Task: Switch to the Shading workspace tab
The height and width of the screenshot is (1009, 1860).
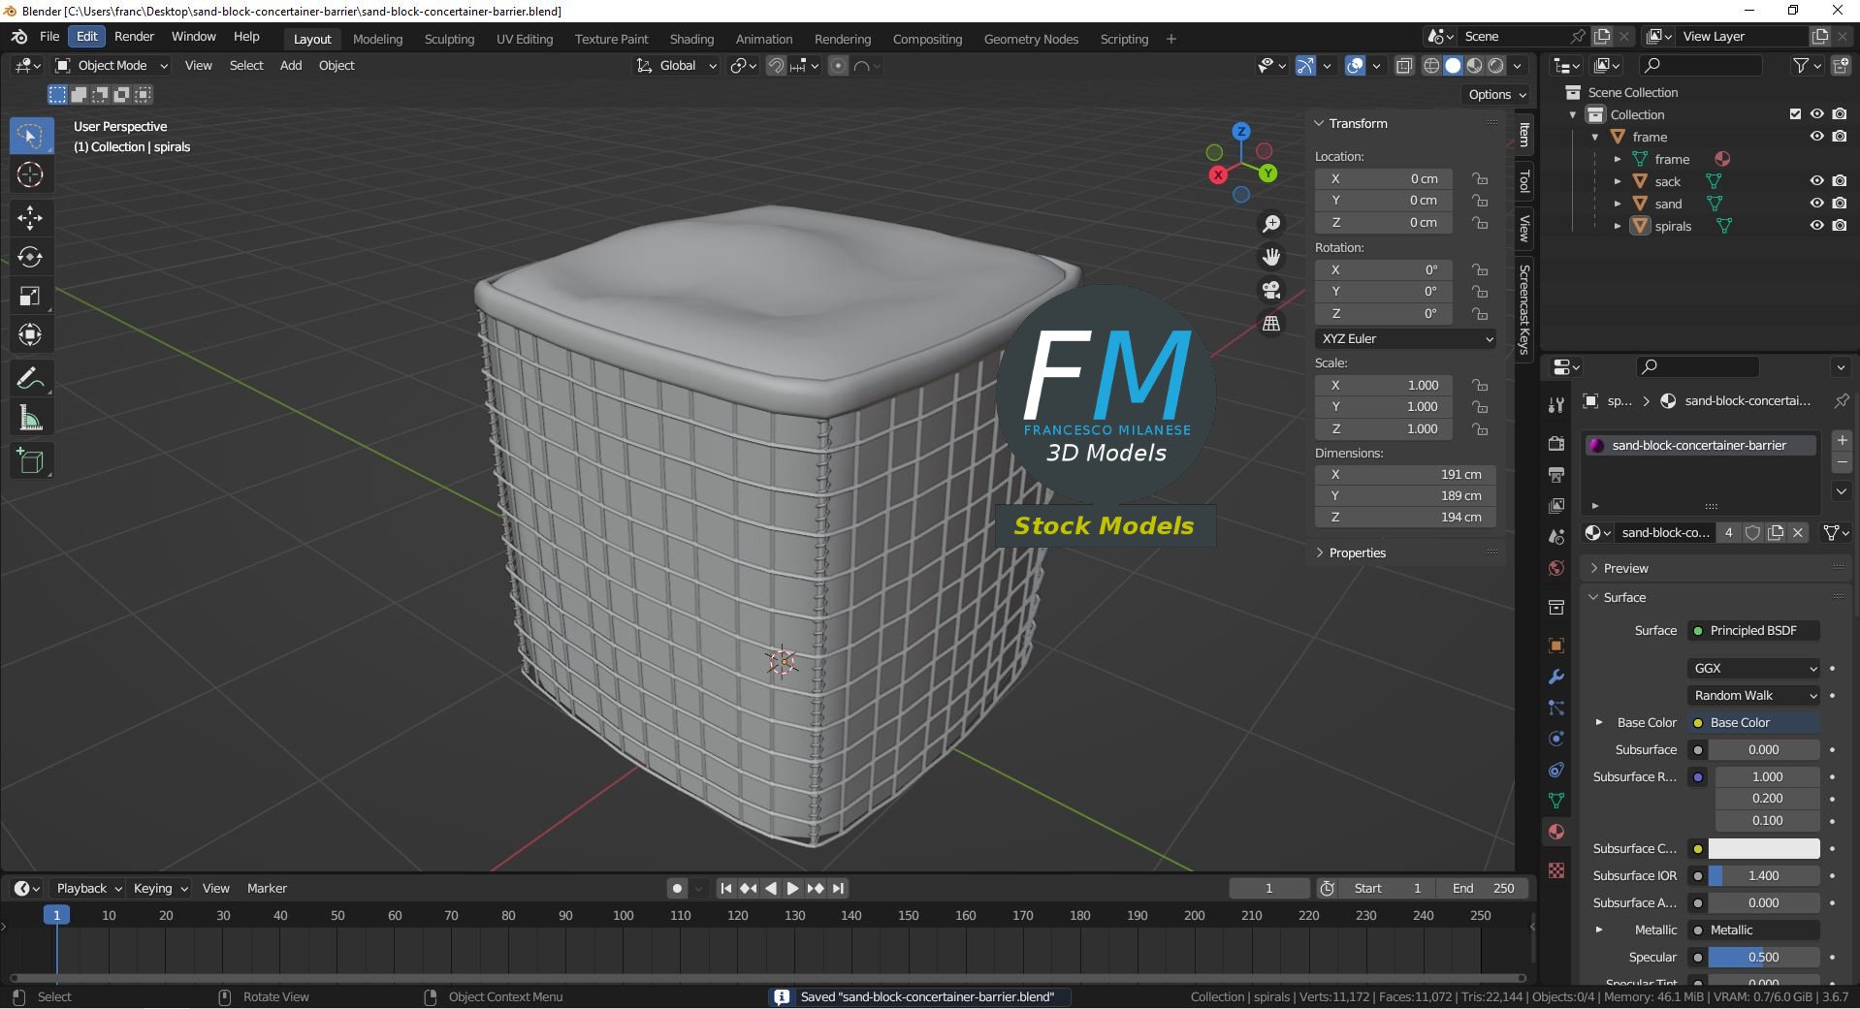Action: (x=690, y=39)
